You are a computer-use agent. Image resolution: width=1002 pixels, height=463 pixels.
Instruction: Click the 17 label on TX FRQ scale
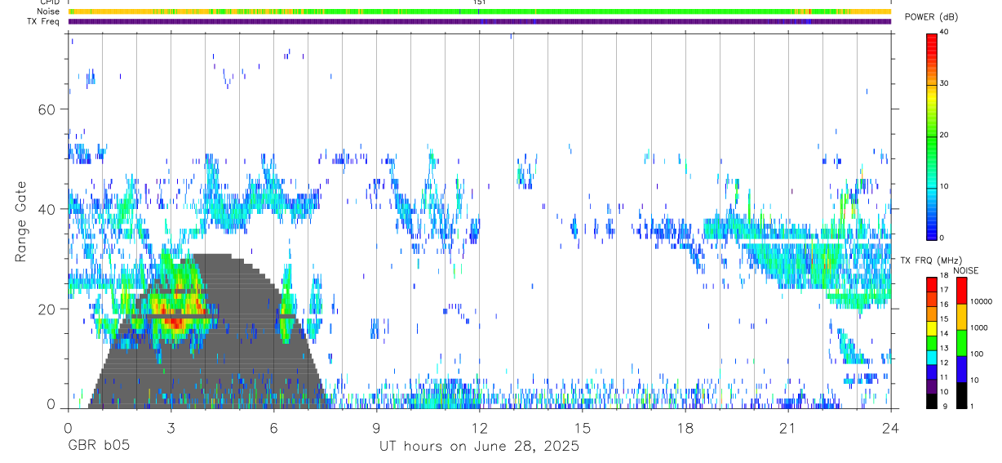(943, 291)
